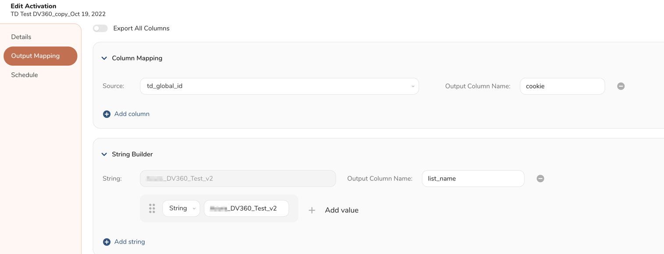Collapse the Column Mapping section
The width and height of the screenshot is (664, 254).
pos(104,58)
